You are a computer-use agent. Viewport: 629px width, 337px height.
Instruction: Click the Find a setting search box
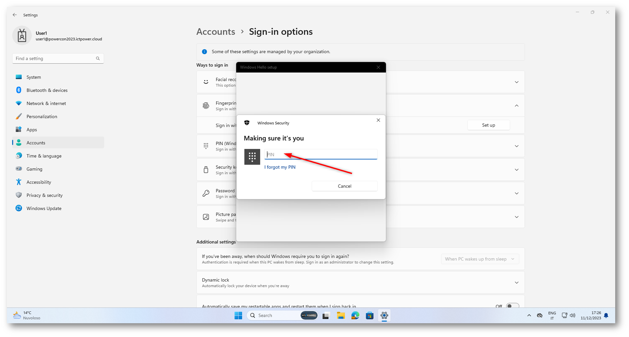pyautogui.click(x=58, y=58)
